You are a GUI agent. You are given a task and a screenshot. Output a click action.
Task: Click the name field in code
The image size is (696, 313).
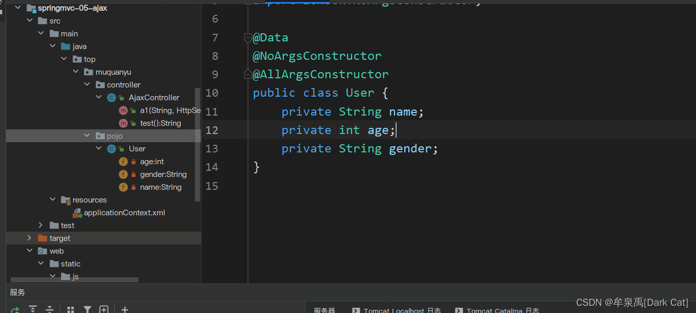coord(403,111)
